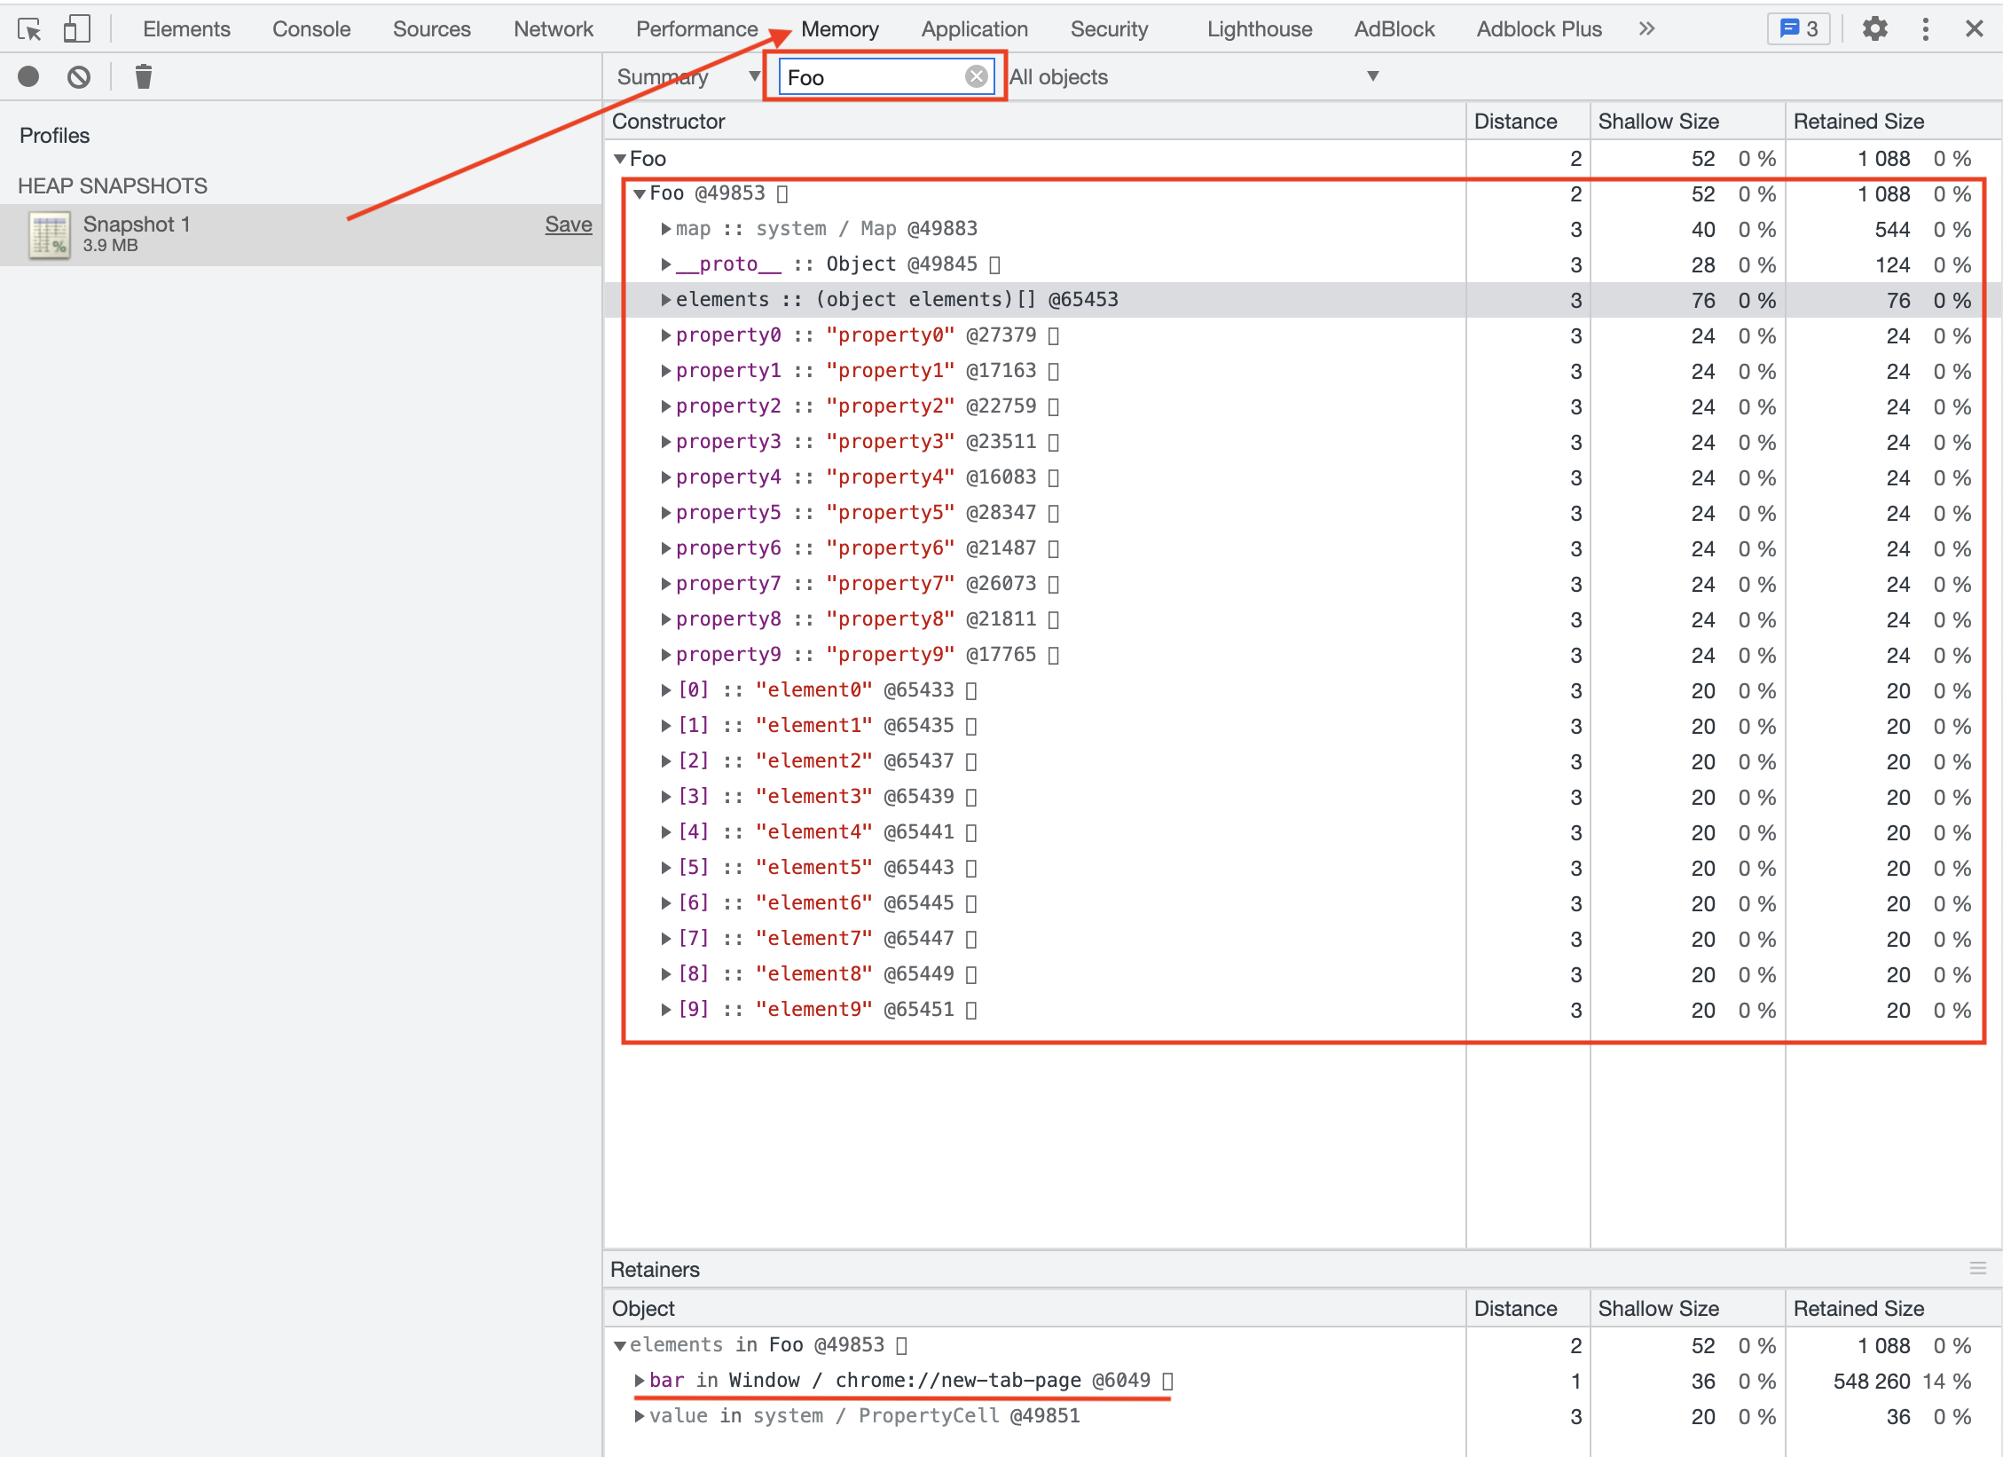Switch to the Network tab
2003x1457 pixels.
pos(553,29)
